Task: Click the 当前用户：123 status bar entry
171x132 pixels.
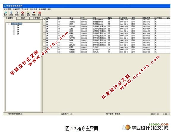Action: 66,114
